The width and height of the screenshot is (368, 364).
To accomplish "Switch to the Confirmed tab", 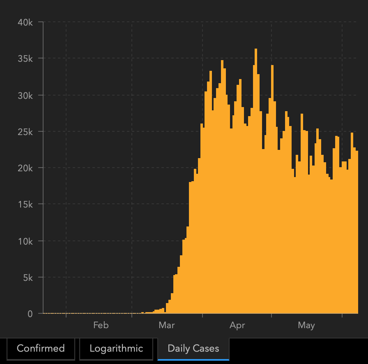I will [41, 349].
